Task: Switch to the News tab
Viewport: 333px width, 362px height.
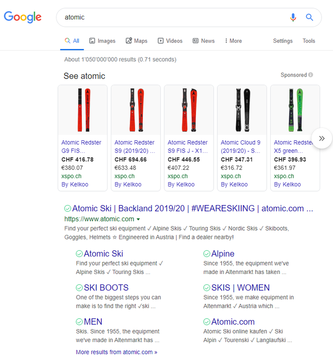Action: tap(204, 41)
